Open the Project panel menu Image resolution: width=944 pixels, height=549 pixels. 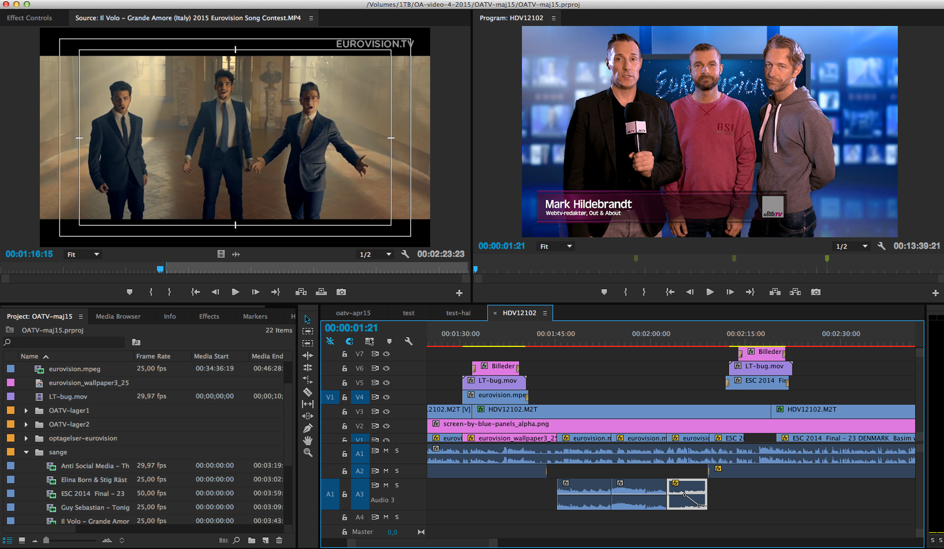tap(81, 316)
